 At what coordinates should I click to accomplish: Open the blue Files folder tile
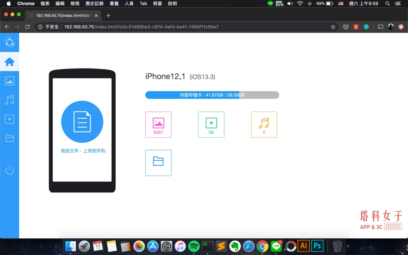158,163
